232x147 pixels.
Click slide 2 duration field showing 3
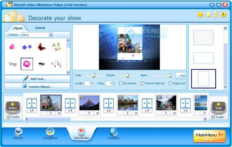coord(89,113)
